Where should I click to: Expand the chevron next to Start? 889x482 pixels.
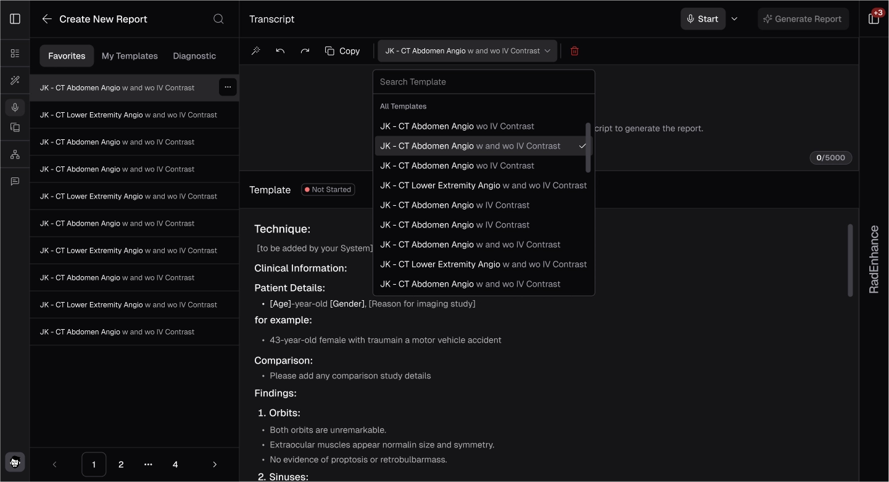tap(734, 19)
